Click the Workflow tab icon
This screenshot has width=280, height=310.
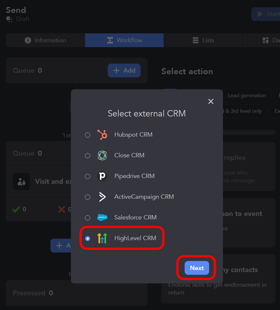110,40
